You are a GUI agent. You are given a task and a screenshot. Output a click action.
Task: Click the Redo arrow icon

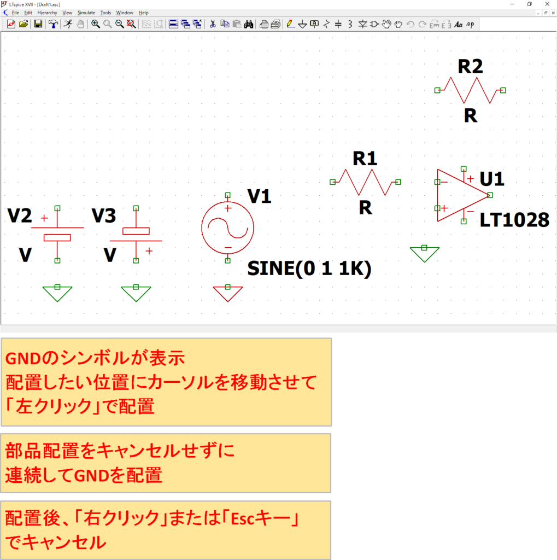pyautogui.click(x=423, y=24)
